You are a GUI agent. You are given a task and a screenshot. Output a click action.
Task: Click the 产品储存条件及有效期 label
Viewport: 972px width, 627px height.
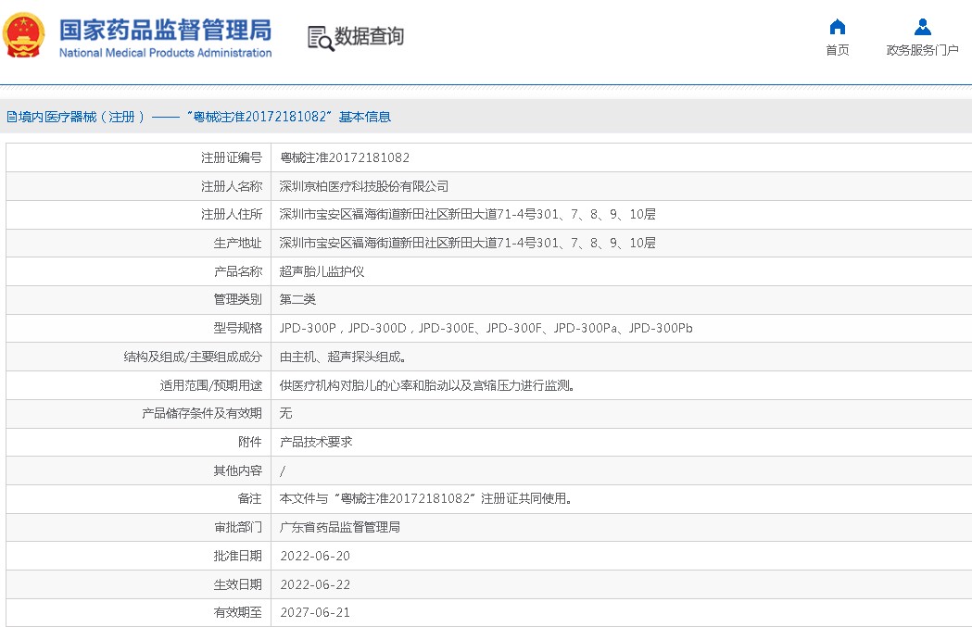[201, 413]
